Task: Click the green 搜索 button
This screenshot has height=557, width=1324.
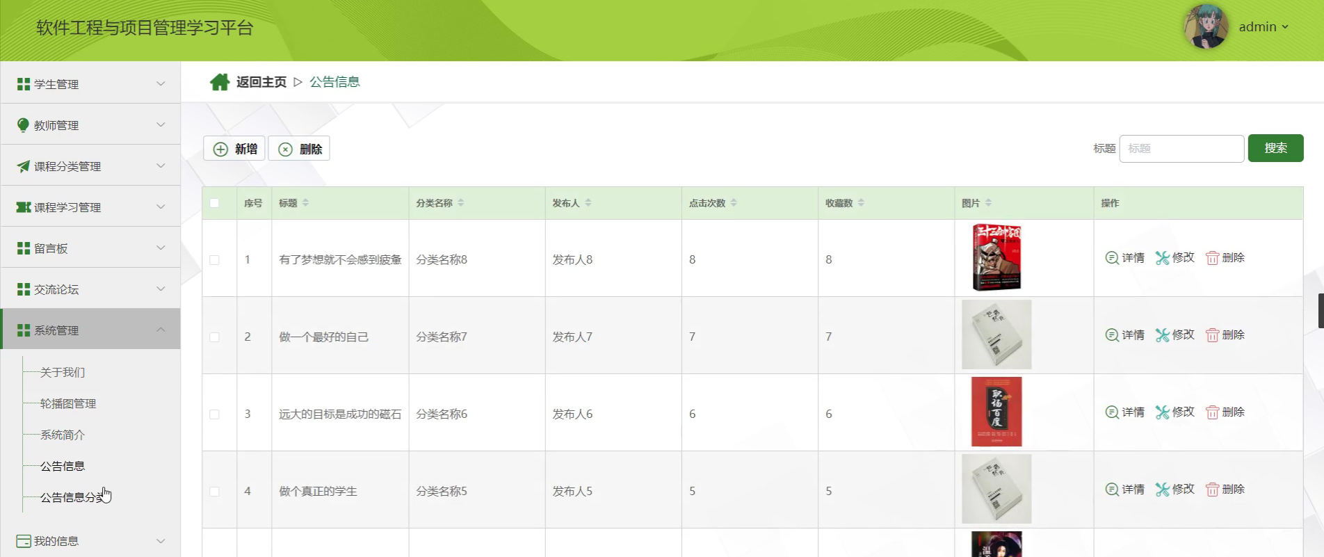Action: pyautogui.click(x=1275, y=148)
